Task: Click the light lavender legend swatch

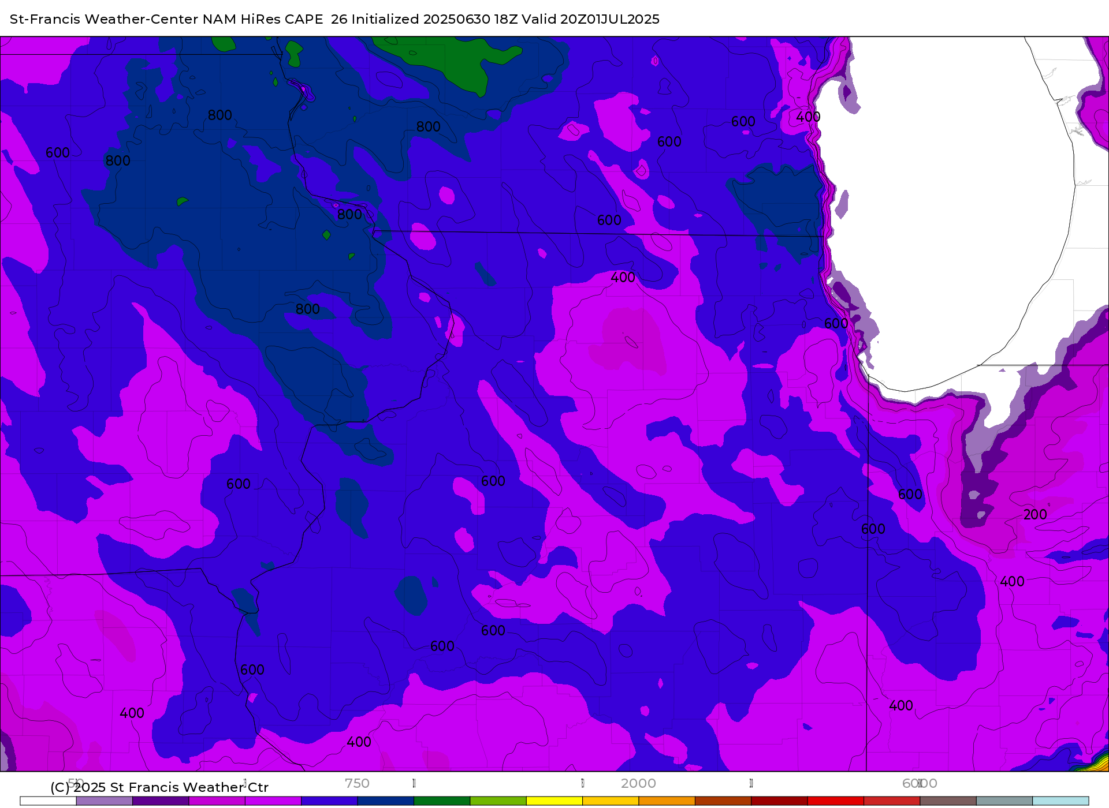Action: point(105,801)
